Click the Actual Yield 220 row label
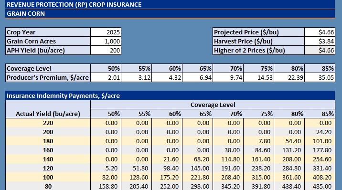This screenshot has height=190, width=342. [48, 123]
